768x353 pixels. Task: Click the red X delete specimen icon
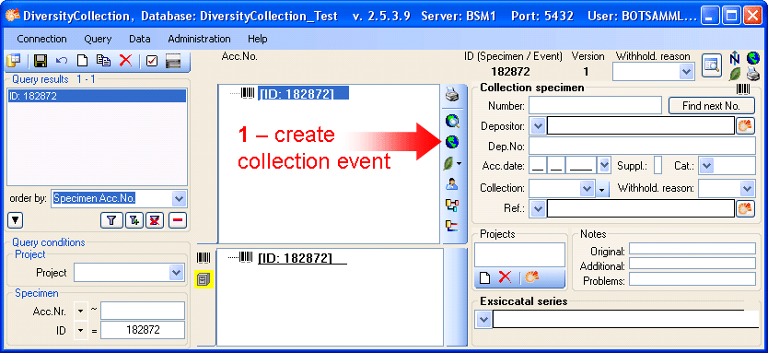(126, 60)
